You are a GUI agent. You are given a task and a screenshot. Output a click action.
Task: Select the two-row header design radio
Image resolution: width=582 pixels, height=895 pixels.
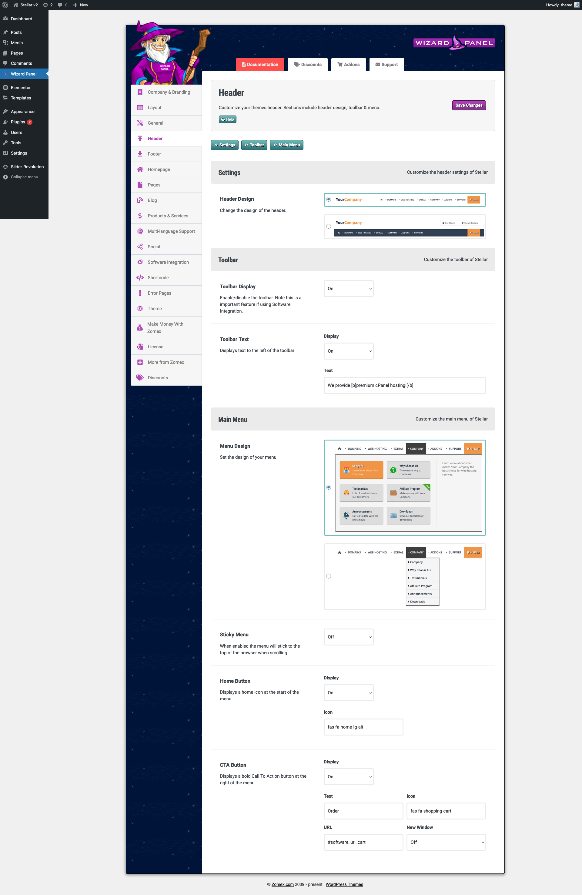coord(329,226)
